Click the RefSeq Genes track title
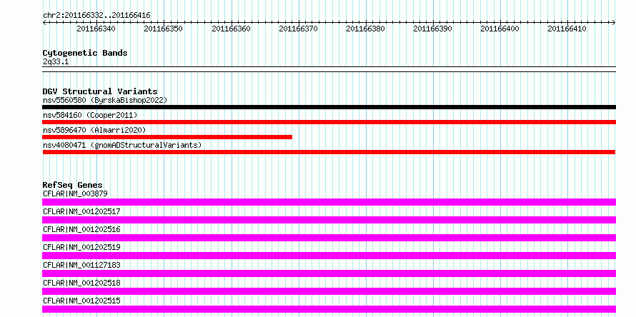The width and height of the screenshot is (636, 317). [73, 186]
